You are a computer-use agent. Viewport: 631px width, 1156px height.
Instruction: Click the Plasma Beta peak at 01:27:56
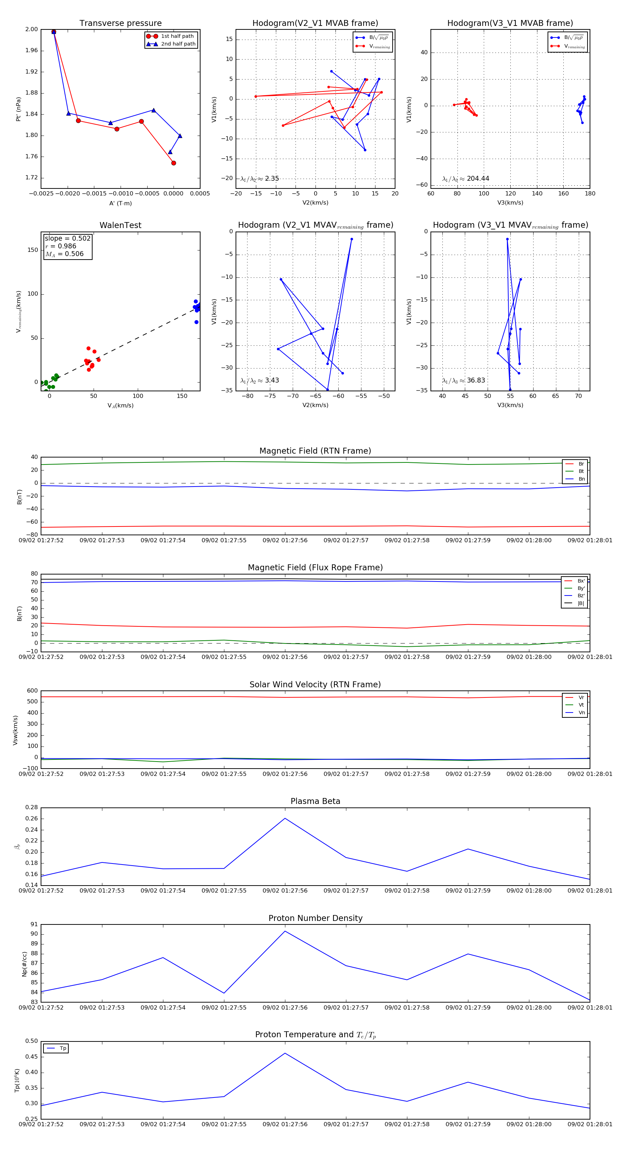[x=285, y=818]
